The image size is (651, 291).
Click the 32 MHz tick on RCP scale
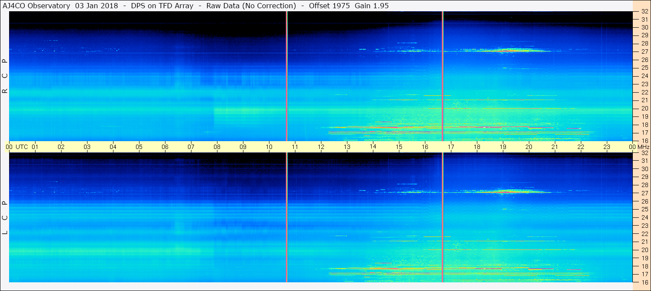644,11
